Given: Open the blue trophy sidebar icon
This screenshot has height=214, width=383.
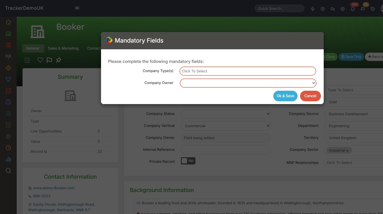Looking at the screenshot, I should pyautogui.click(x=8, y=79).
